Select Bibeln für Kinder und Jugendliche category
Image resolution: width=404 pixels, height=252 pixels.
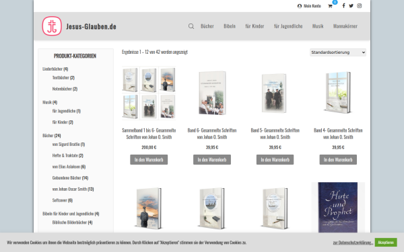(68, 214)
